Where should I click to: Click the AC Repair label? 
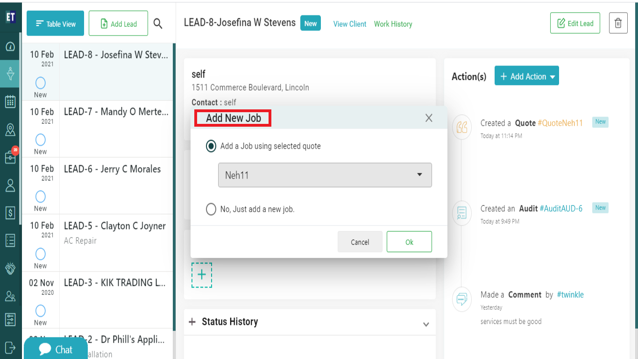(80, 241)
